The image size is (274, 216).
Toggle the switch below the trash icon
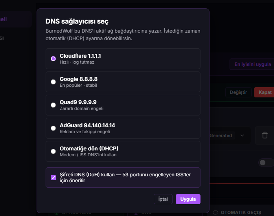[x=266, y=163]
